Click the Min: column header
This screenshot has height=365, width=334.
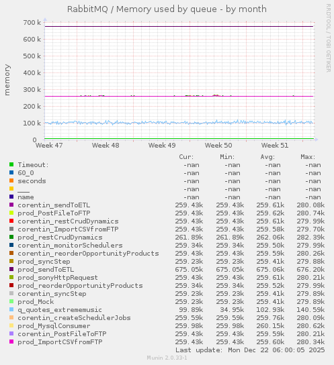tap(227, 156)
